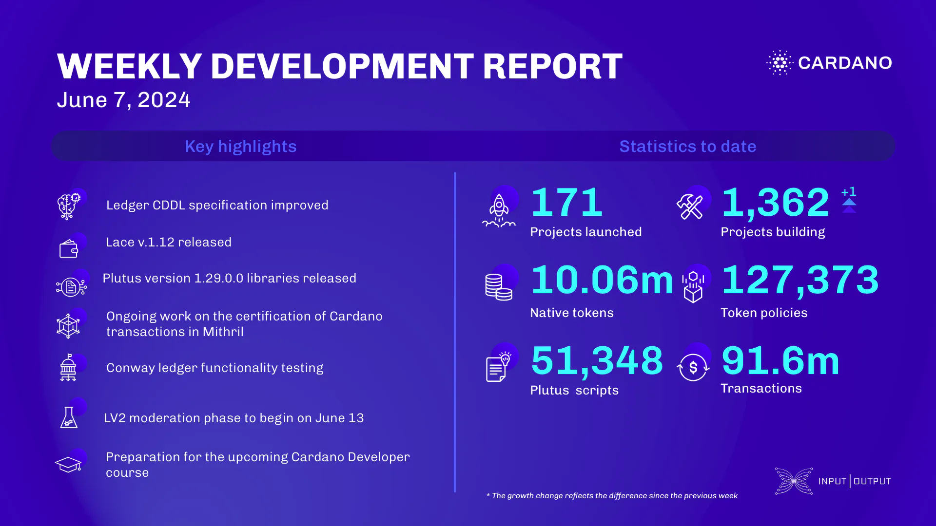Click the growth change footnote text

(612, 495)
